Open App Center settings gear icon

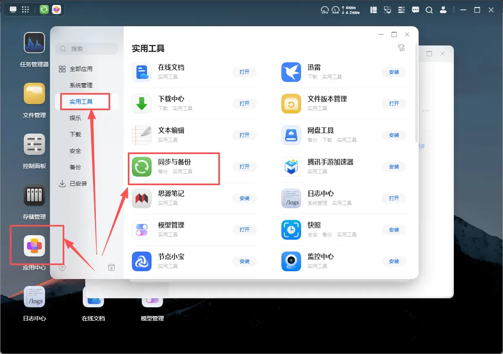click(62, 267)
